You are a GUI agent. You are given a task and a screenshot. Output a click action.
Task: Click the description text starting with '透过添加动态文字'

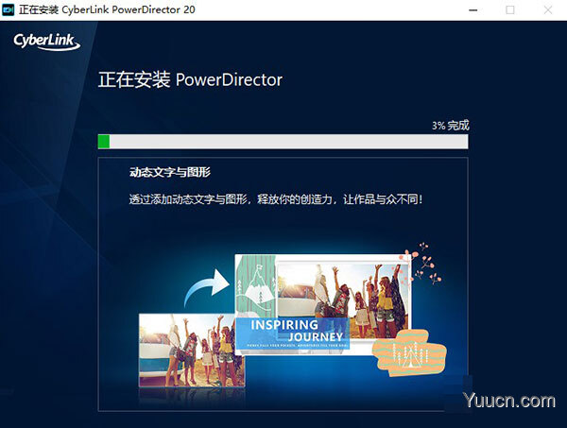point(276,198)
